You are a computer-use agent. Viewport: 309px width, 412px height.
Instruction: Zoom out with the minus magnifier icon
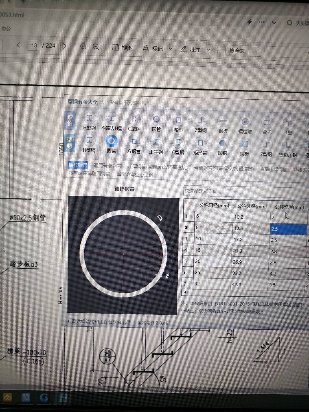(x=96, y=47)
